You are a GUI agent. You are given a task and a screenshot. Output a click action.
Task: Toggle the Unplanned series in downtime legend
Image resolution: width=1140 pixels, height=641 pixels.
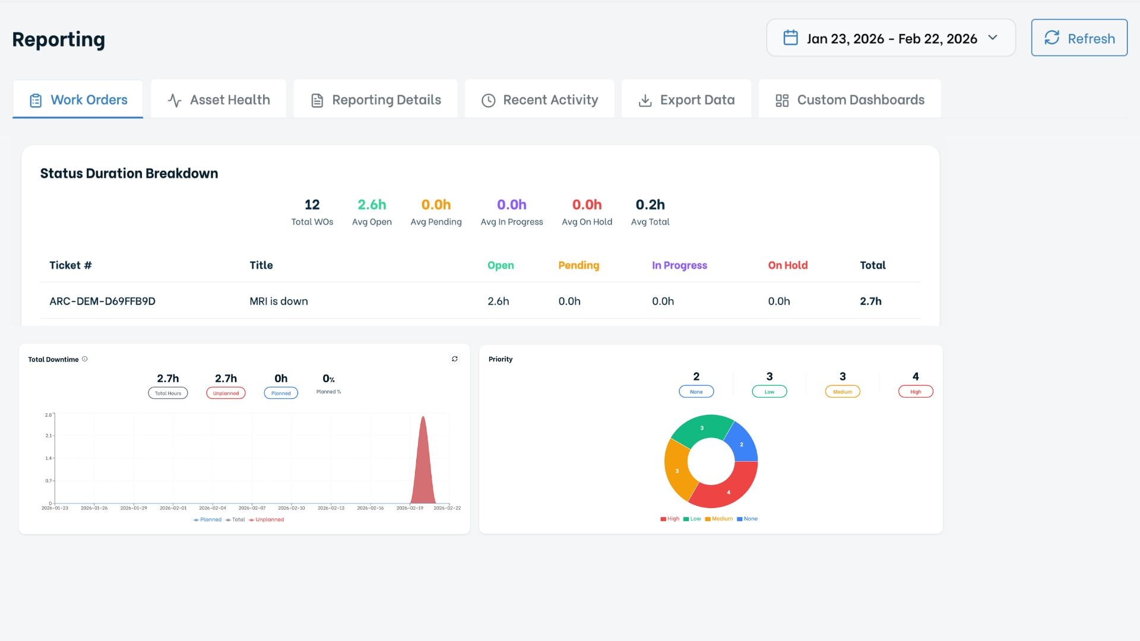tap(267, 520)
